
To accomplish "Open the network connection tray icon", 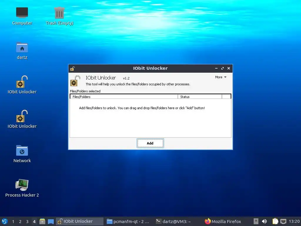I will click(x=283, y=221).
